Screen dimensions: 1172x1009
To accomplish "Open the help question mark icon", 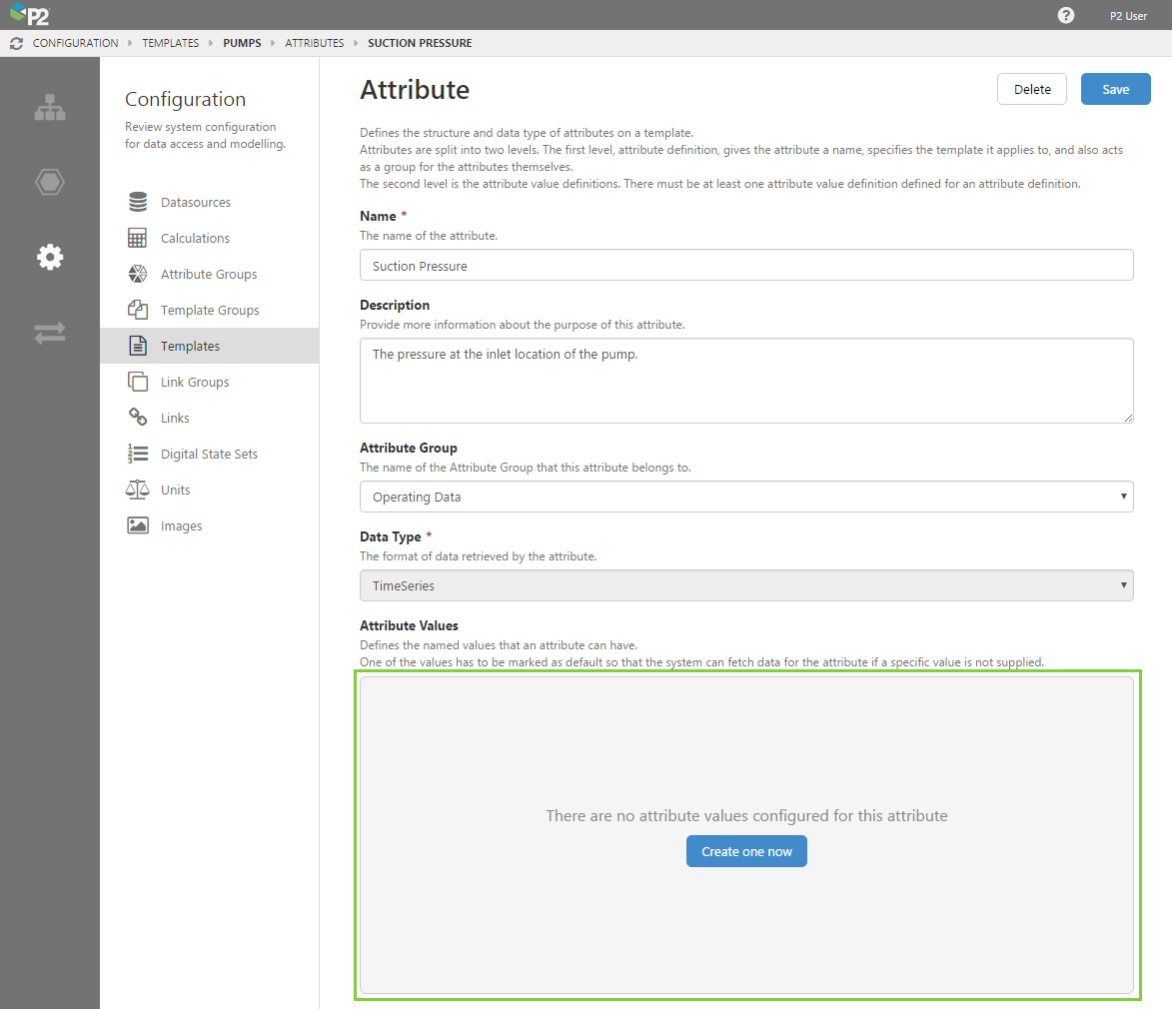I will click(1066, 16).
